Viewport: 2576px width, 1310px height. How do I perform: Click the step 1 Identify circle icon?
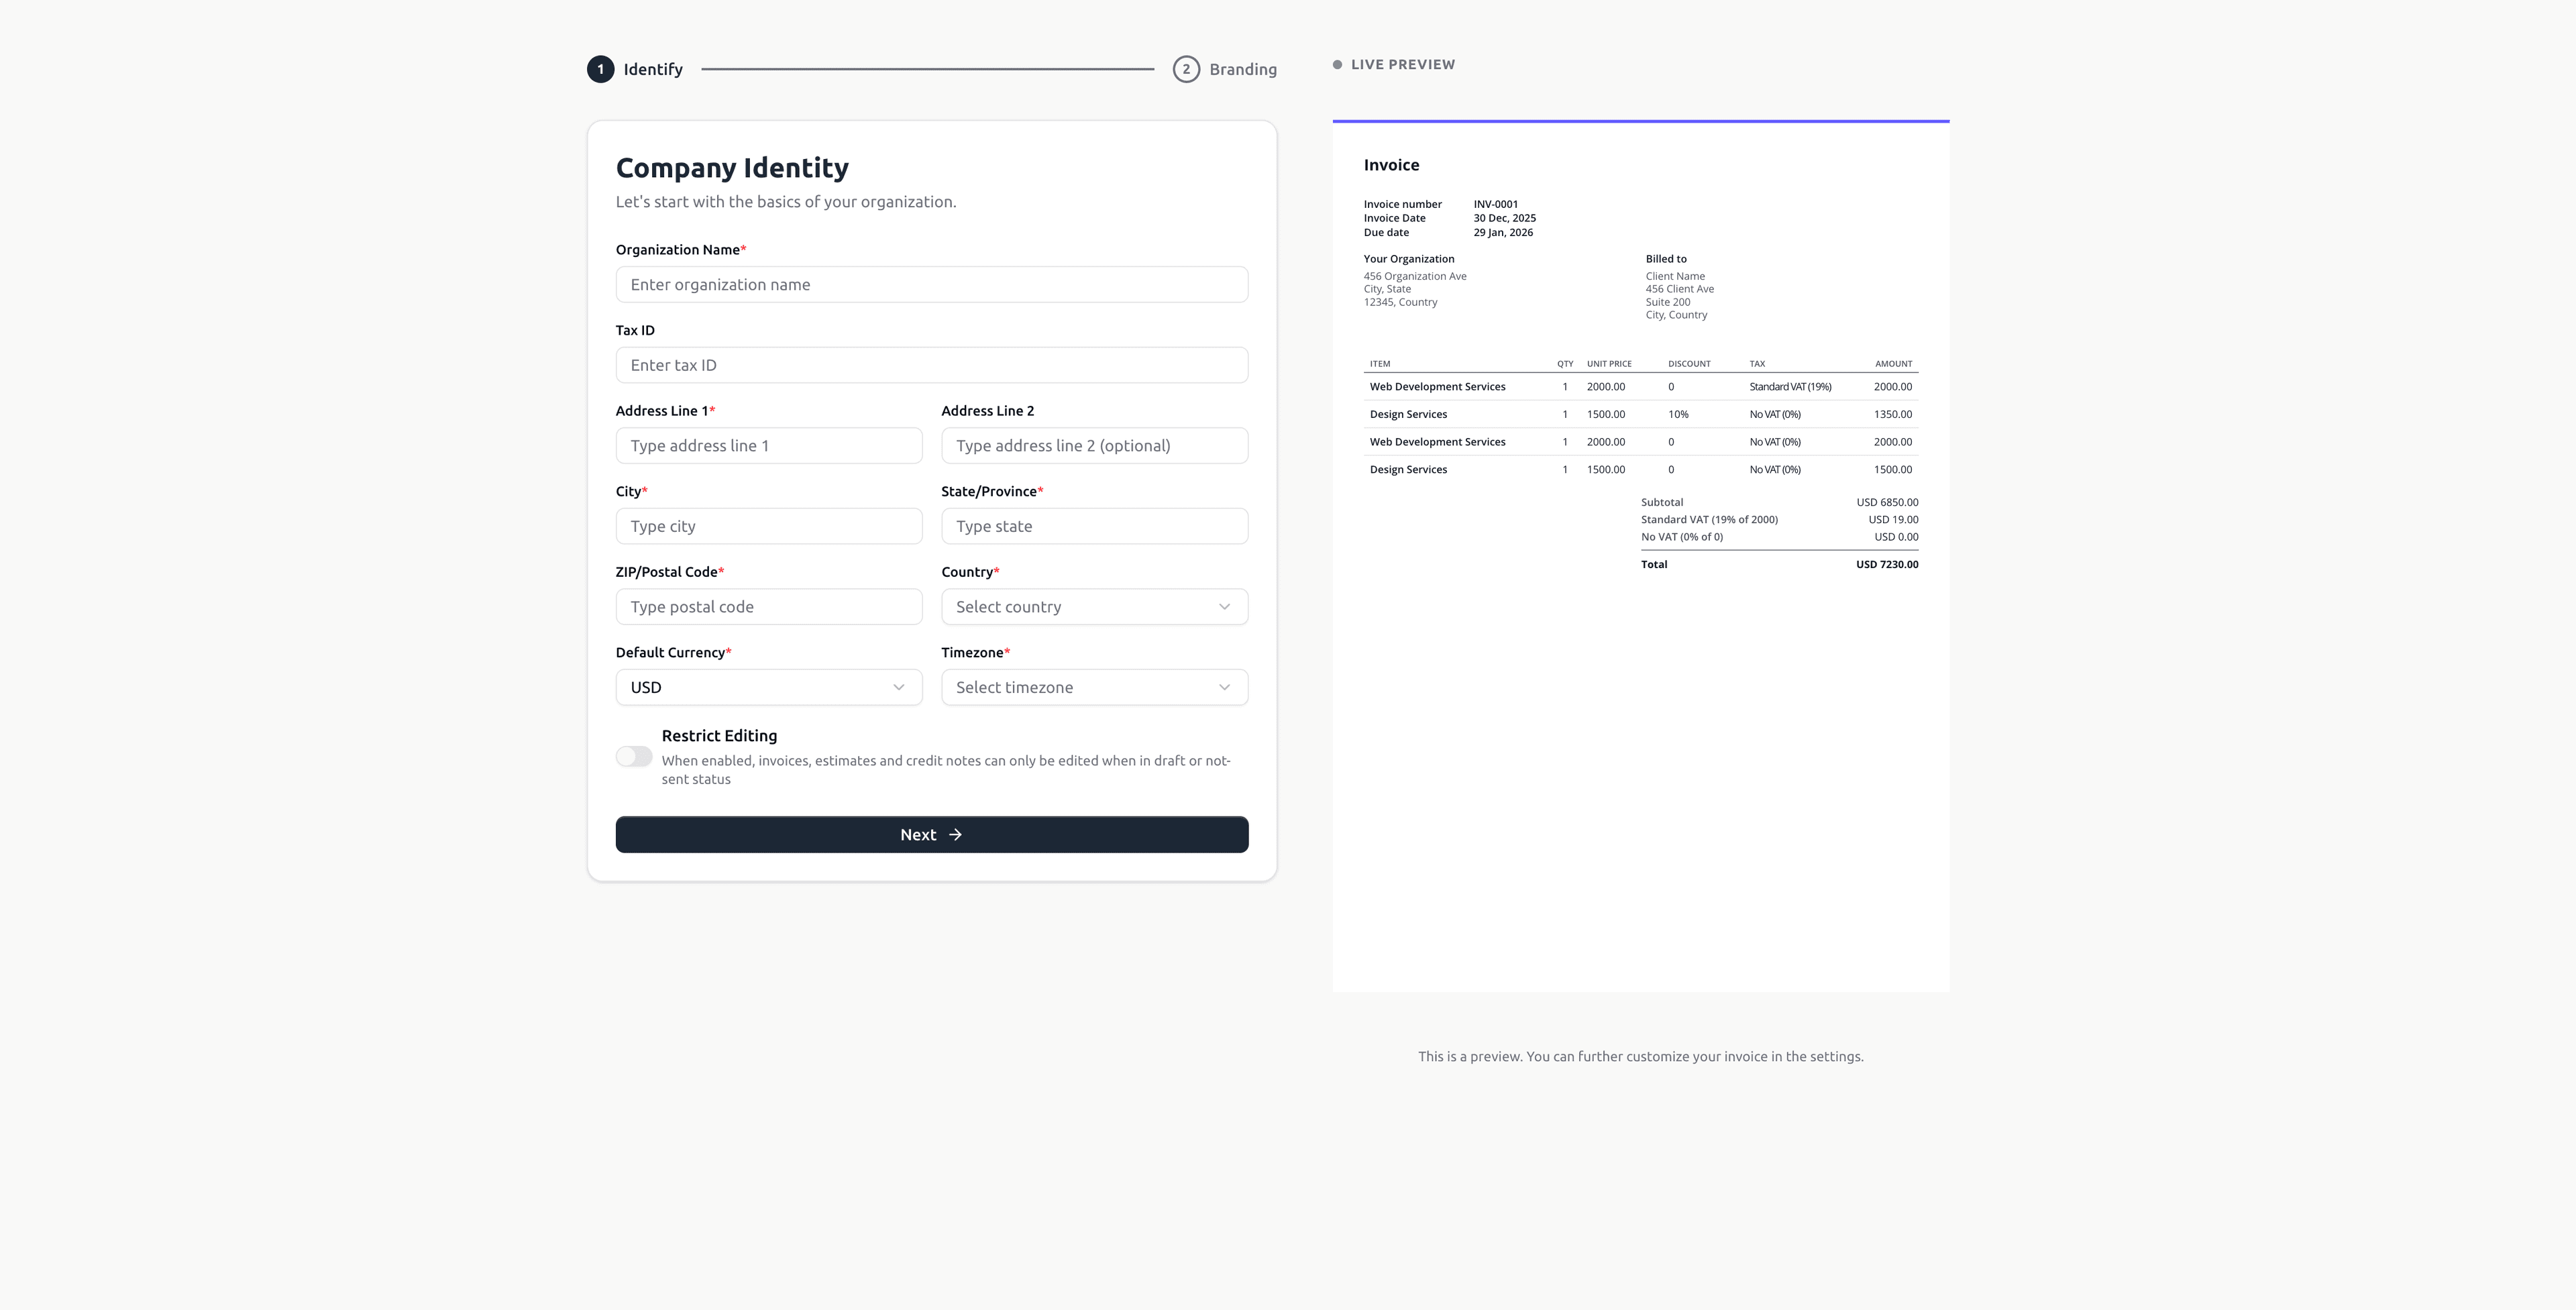[600, 69]
